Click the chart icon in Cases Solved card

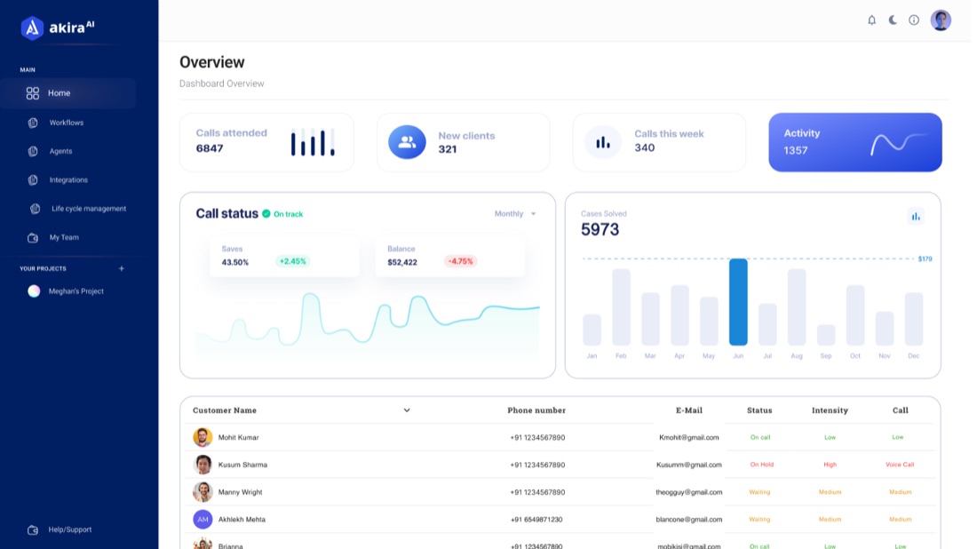[916, 216]
